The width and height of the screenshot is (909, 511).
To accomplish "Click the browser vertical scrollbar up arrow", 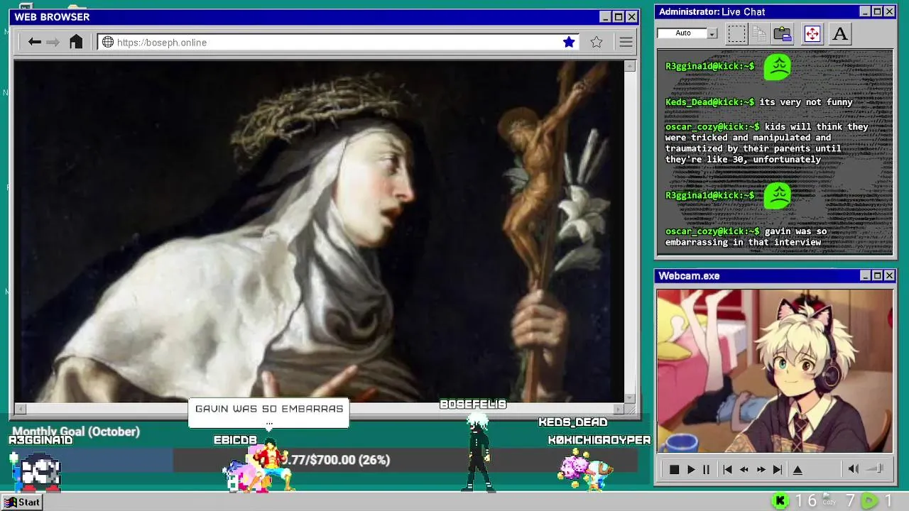I will (x=630, y=66).
